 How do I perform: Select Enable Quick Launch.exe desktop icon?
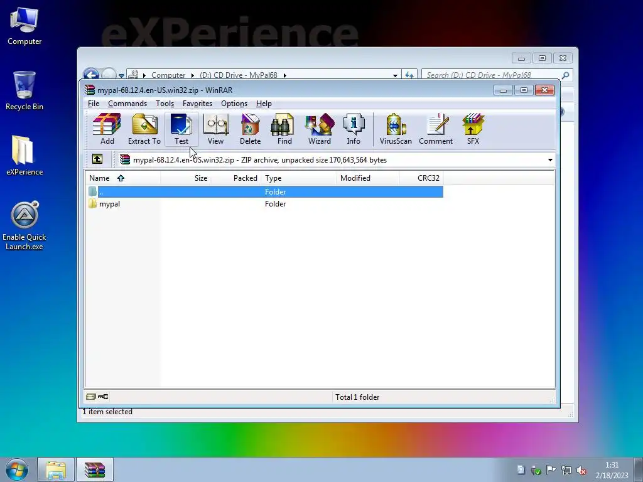point(24,226)
